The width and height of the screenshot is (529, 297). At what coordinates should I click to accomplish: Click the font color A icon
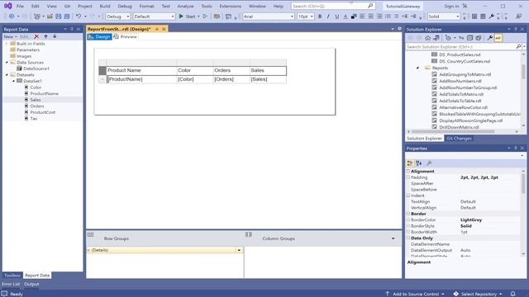(346, 16)
